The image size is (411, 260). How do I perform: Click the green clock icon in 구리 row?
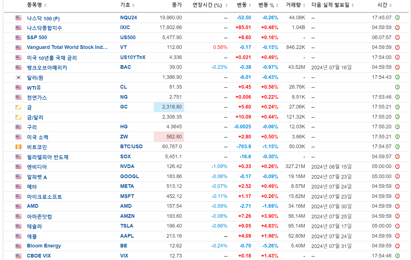[x=397, y=127]
